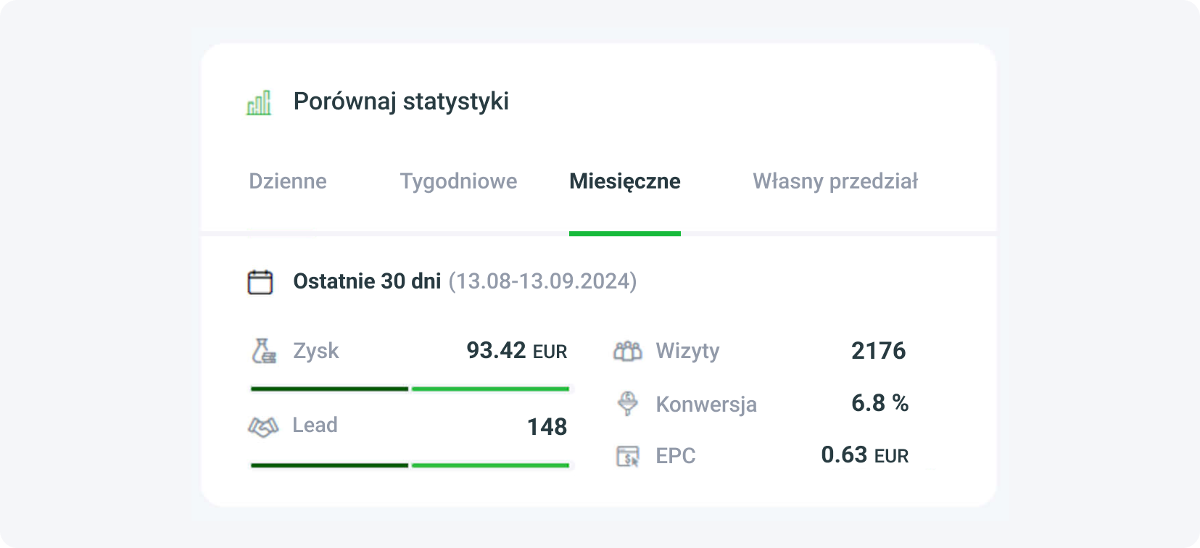This screenshot has height=548, width=1200.
Task: Click the Zysk progress bar
Action: click(410, 389)
